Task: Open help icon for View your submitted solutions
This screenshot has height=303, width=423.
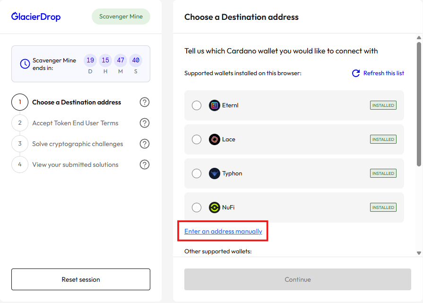Action: (145, 164)
